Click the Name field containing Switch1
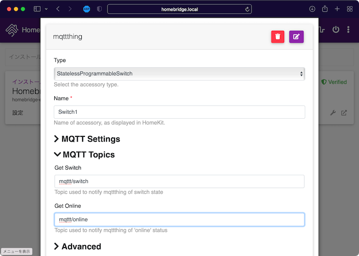Image resolution: width=359 pixels, height=256 pixels. [179, 112]
